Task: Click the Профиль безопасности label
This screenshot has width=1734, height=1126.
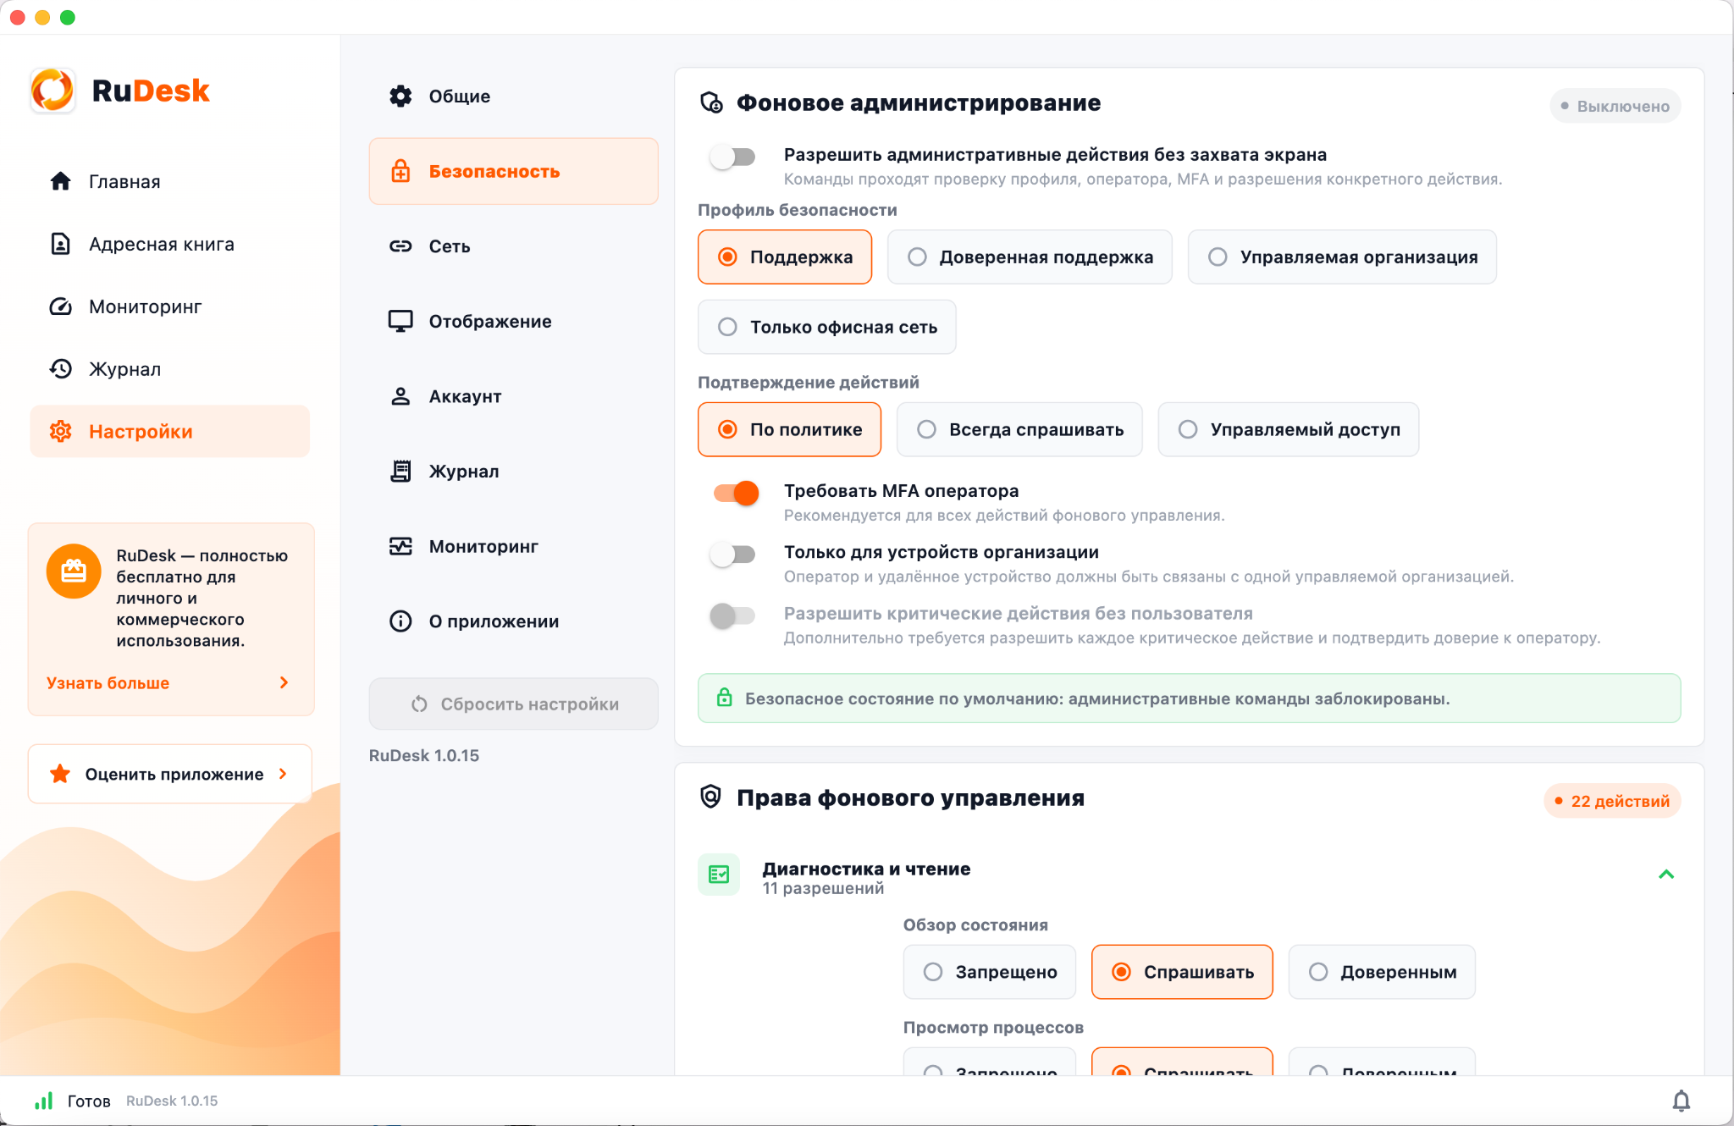Action: coord(798,210)
